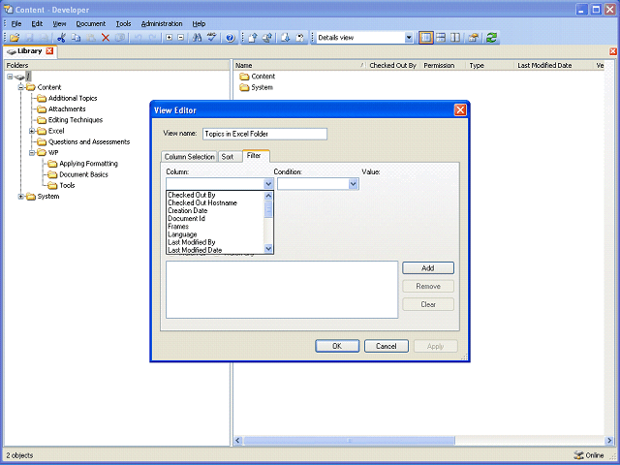Click the Add button

428,268
